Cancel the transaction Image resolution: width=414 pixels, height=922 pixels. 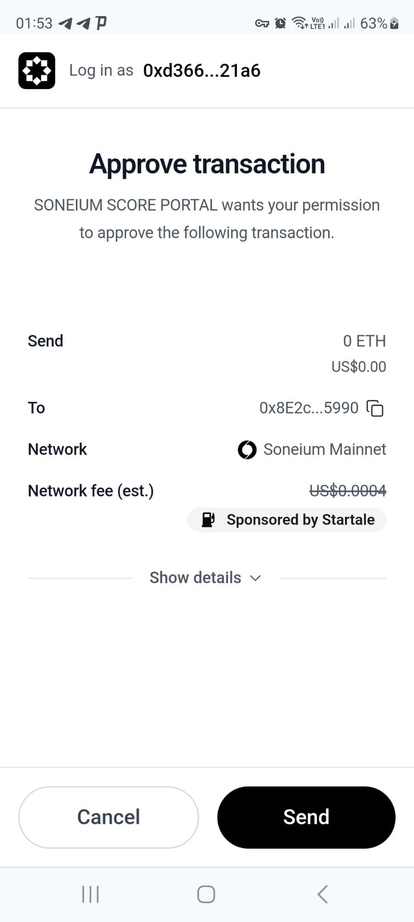click(x=109, y=817)
